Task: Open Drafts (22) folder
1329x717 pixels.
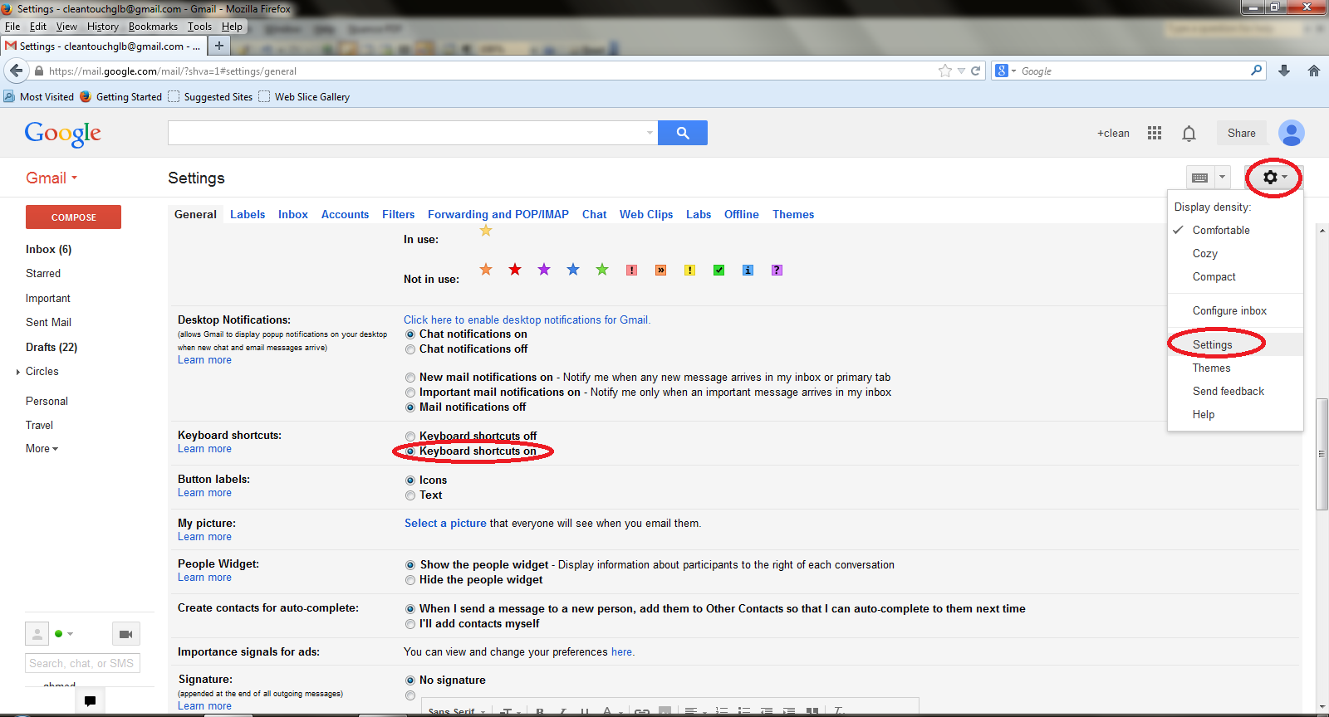Action: (51, 348)
